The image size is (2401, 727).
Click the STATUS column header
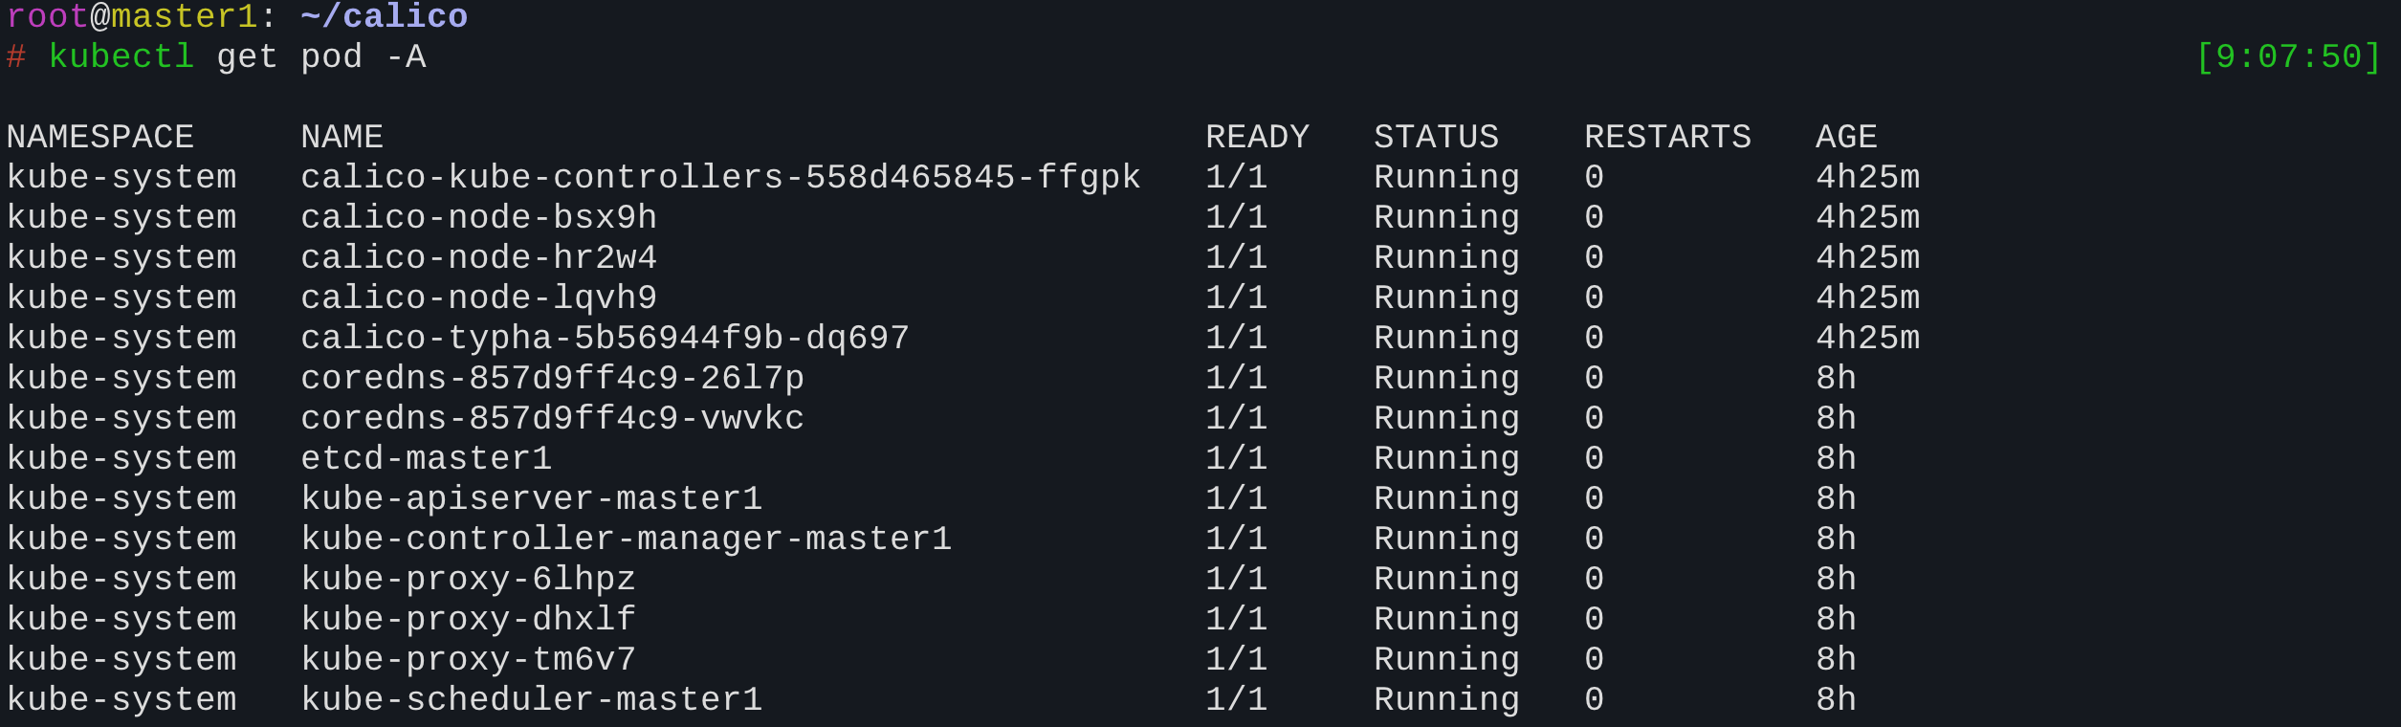point(1436,138)
